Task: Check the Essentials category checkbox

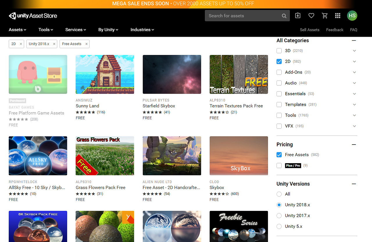Action: pyautogui.click(x=279, y=94)
